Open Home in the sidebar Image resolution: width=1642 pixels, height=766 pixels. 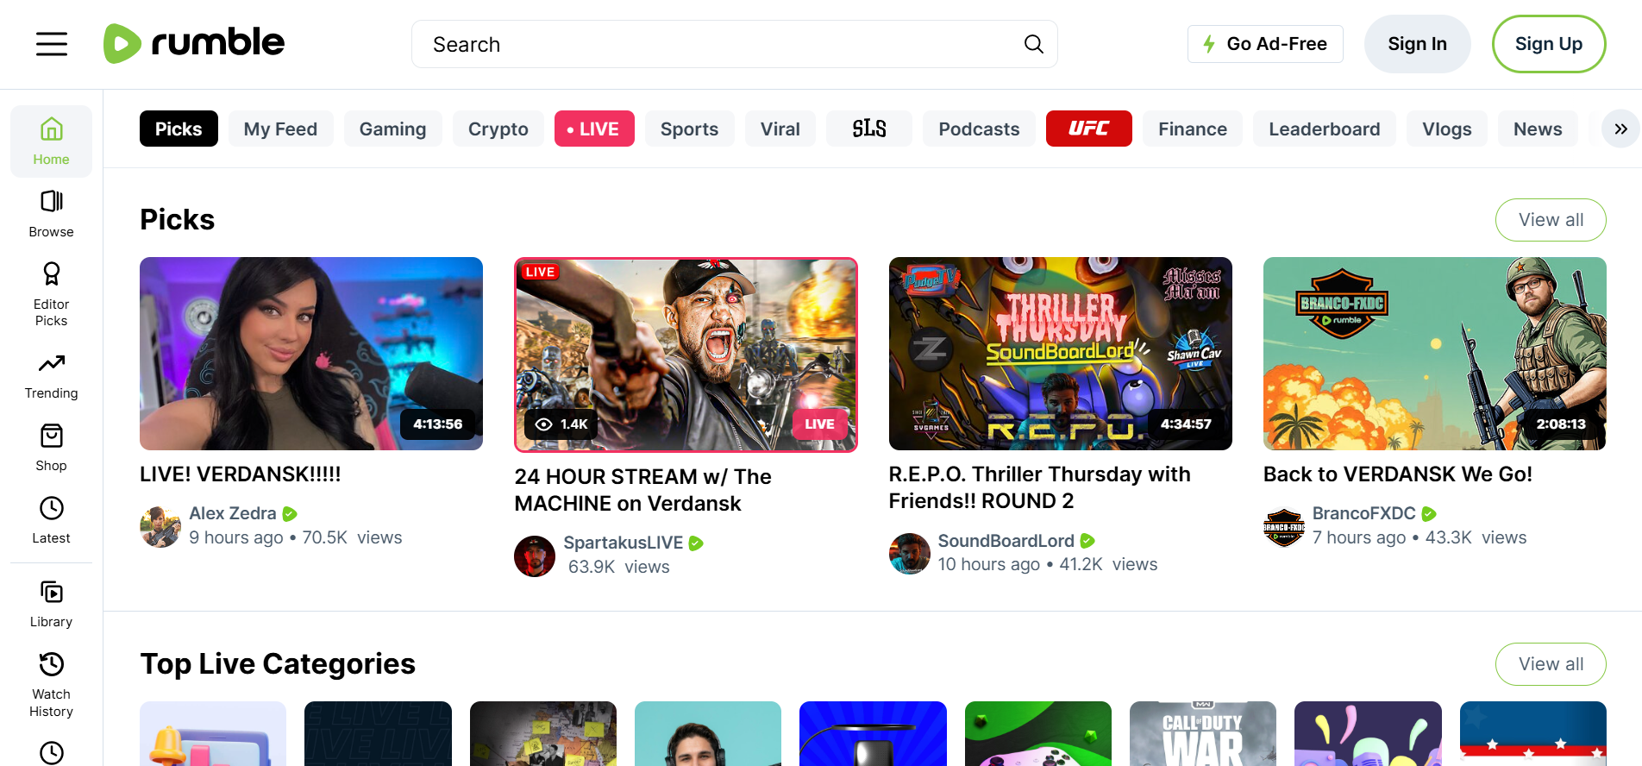click(51, 141)
